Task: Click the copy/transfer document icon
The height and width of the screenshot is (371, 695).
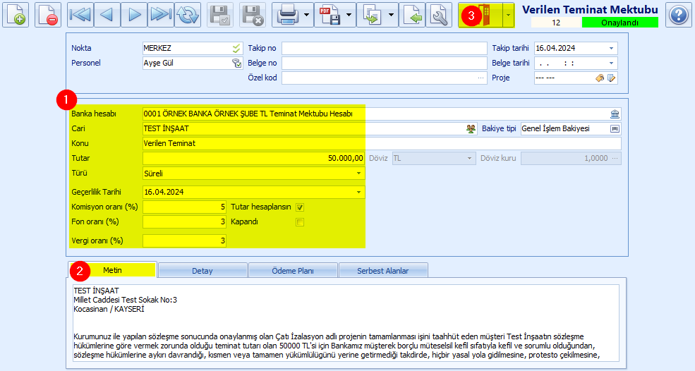Action: point(371,15)
